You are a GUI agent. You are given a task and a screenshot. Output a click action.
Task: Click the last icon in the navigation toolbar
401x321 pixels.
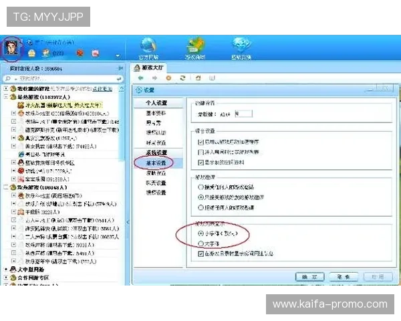[x=212, y=78]
